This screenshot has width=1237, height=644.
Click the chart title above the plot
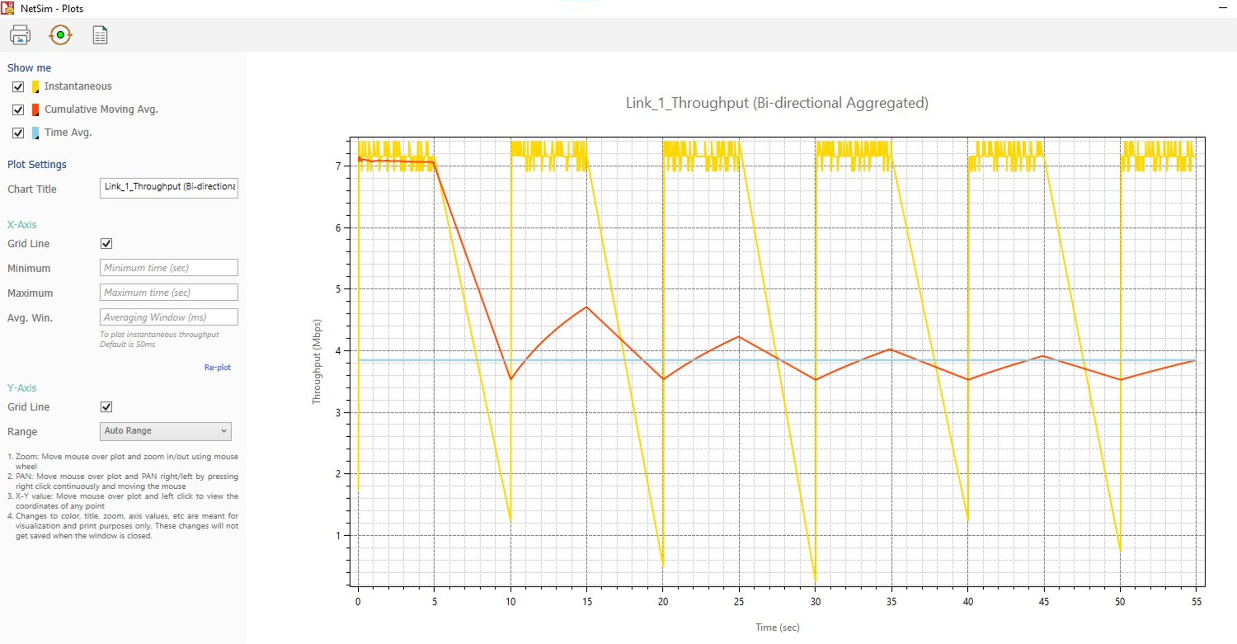(776, 103)
